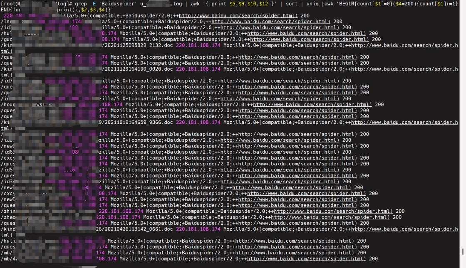Viewport: 466px width, 268px height.
Task: Open the spider.html link on the /id5 row
Action: tap(280, 170)
